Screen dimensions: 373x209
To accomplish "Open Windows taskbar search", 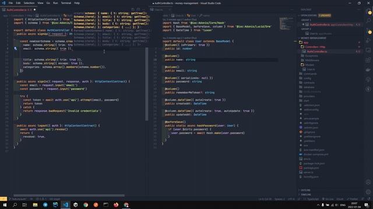I will (15, 205).
